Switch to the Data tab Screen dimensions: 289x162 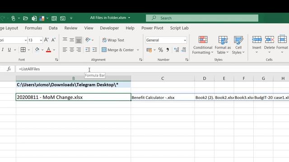(53, 28)
